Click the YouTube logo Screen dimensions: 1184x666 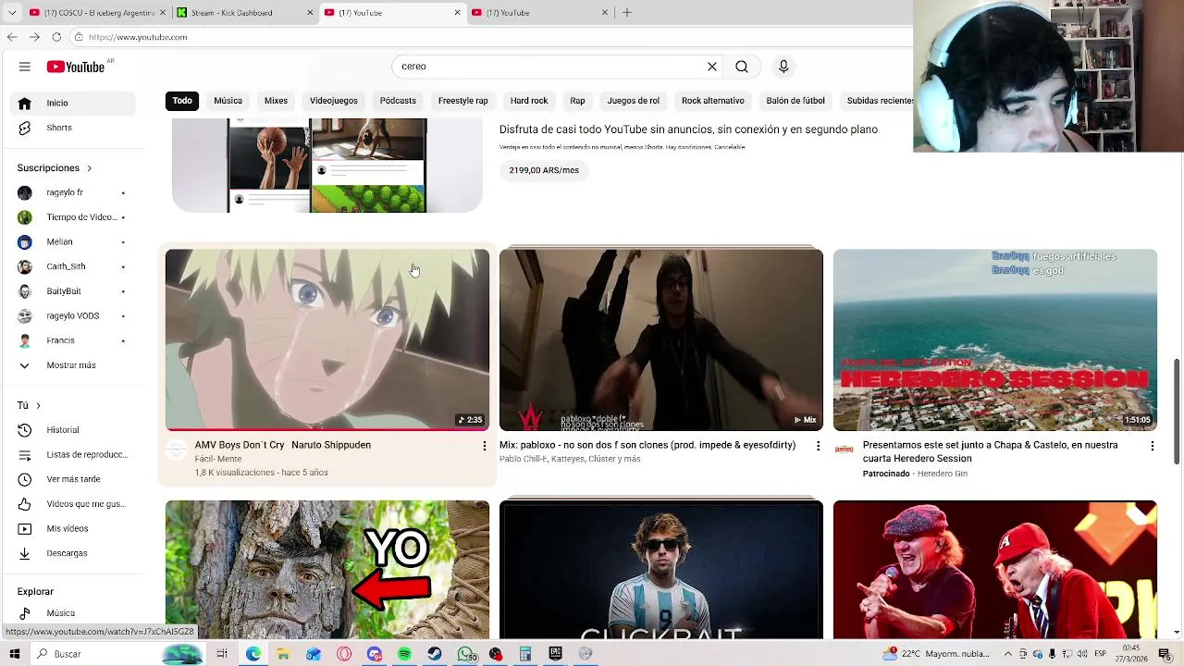coord(76,67)
